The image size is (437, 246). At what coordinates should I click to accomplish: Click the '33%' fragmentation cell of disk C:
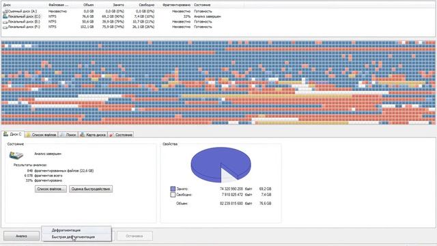tap(186, 16)
